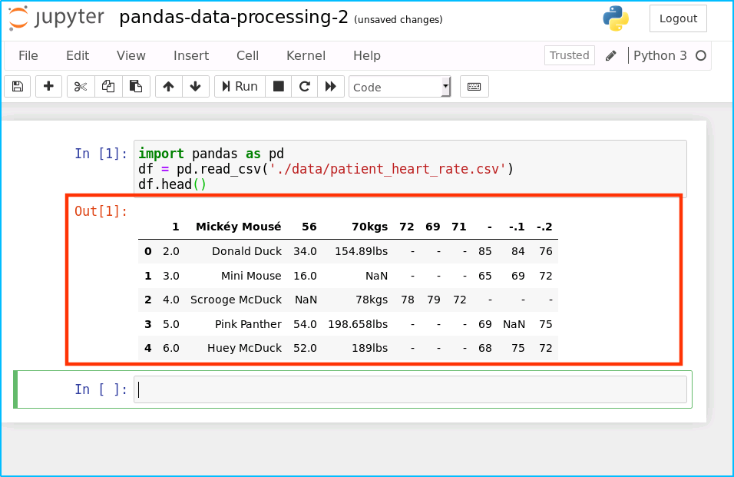Click the Trusted notebook button
The image size is (734, 477).
tap(569, 55)
